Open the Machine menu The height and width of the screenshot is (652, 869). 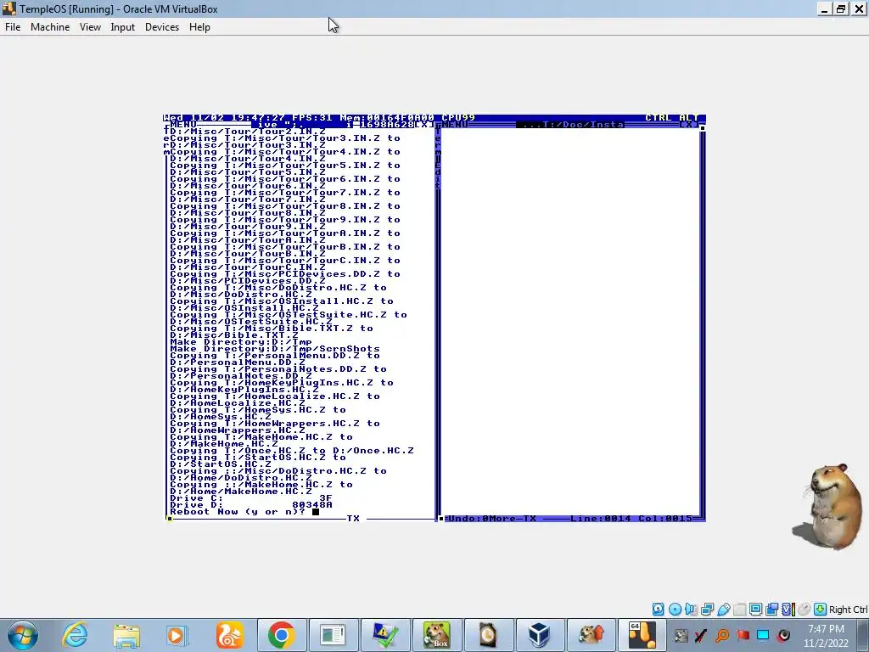tap(50, 27)
